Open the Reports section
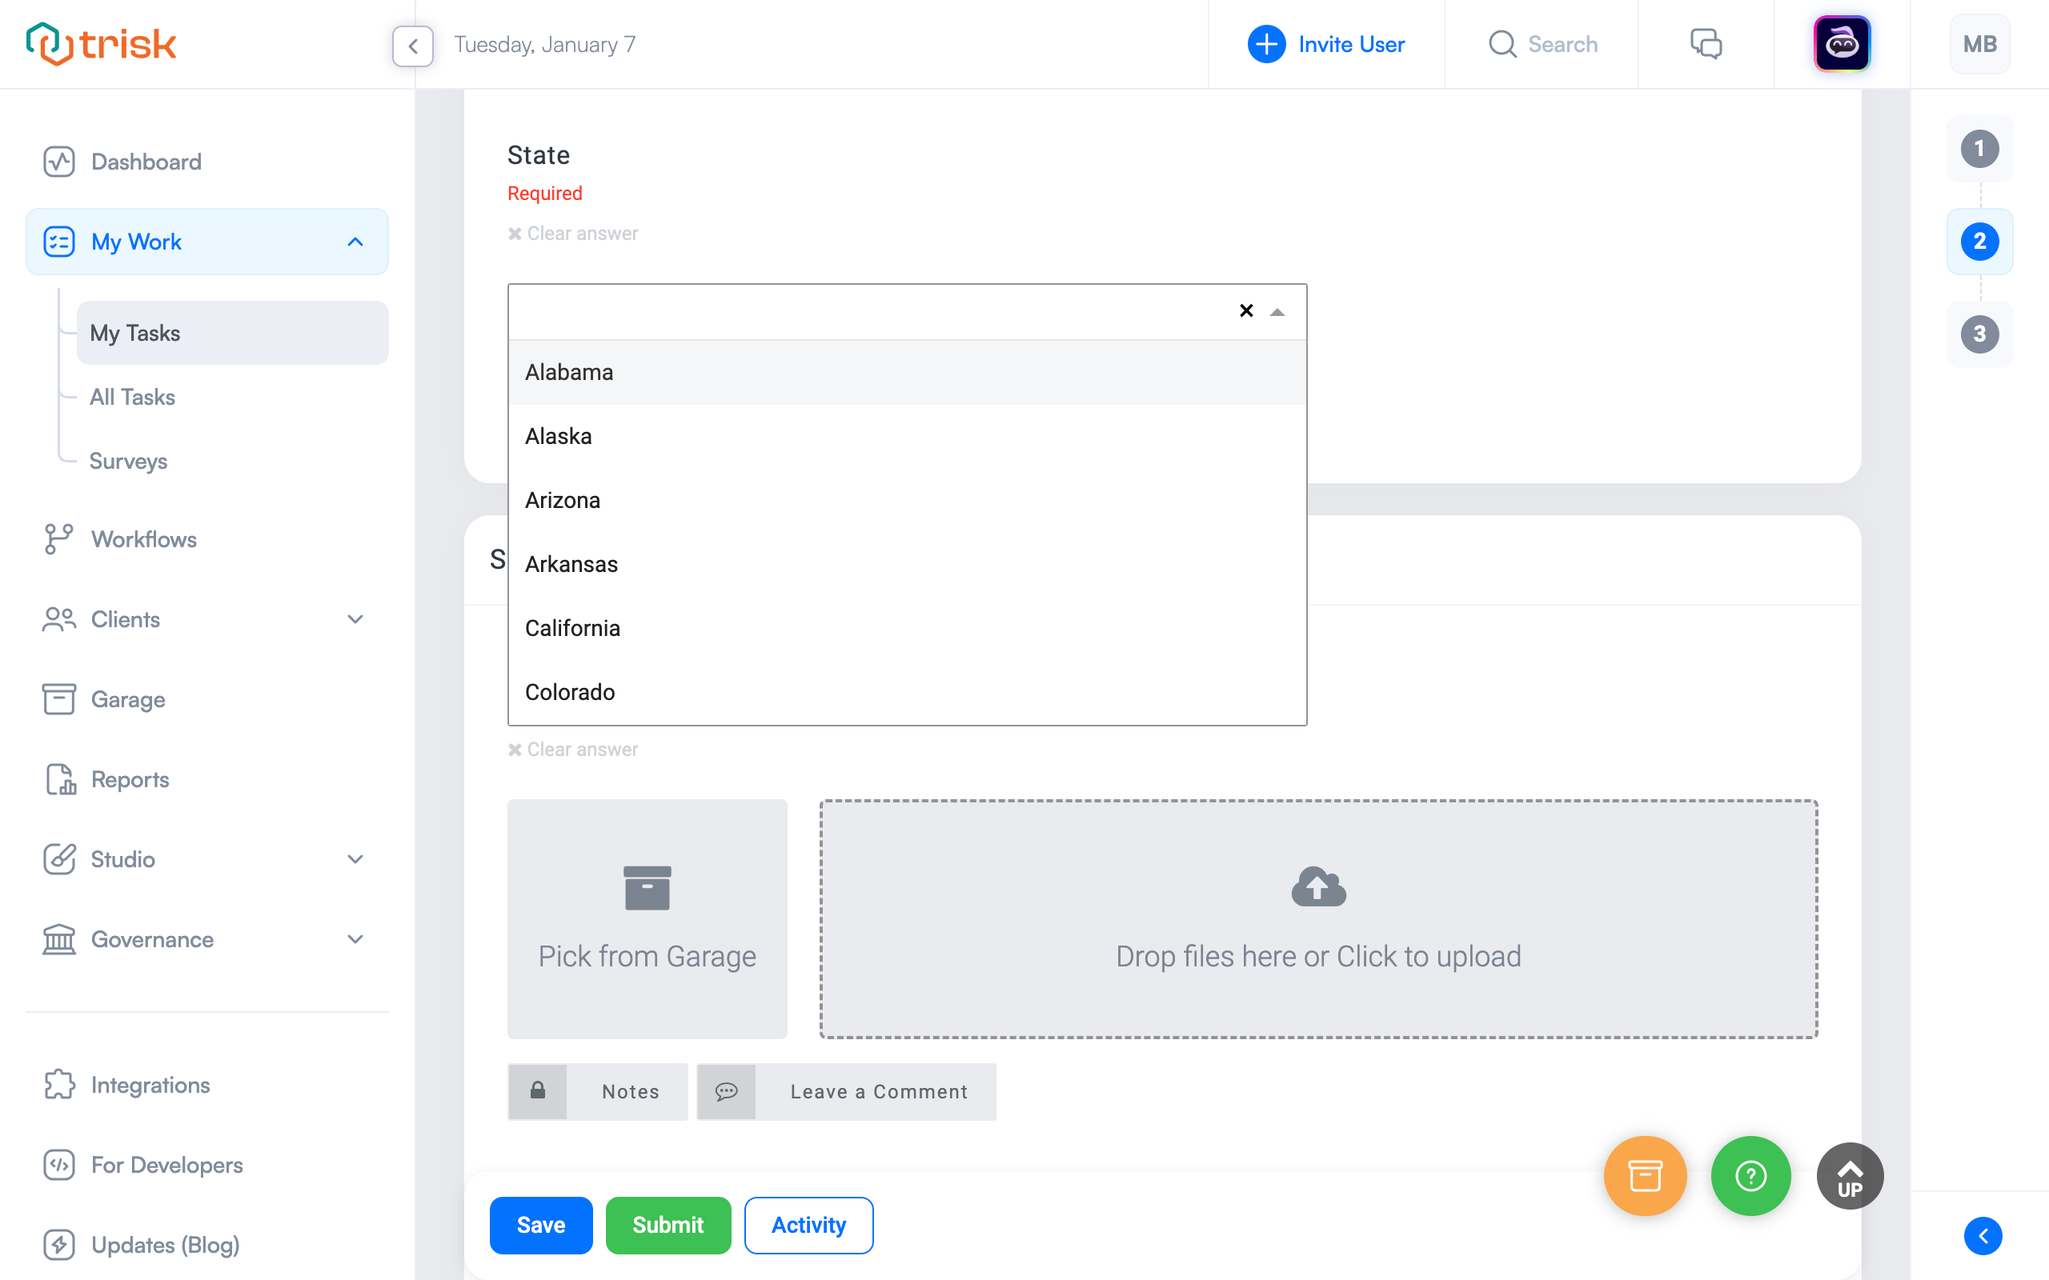The width and height of the screenshot is (2049, 1280). (x=130, y=780)
